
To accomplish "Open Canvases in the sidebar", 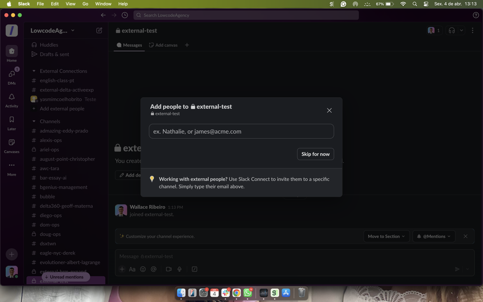I will click(x=12, y=143).
